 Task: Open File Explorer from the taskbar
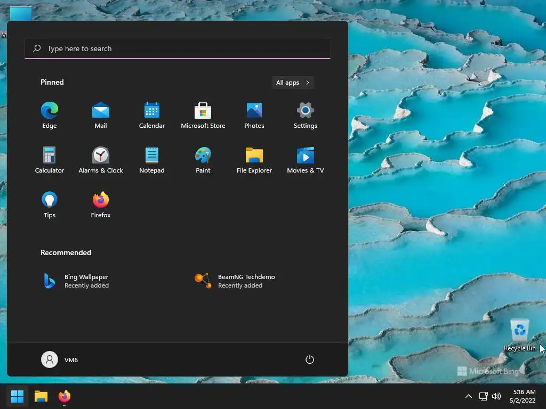pyautogui.click(x=41, y=396)
